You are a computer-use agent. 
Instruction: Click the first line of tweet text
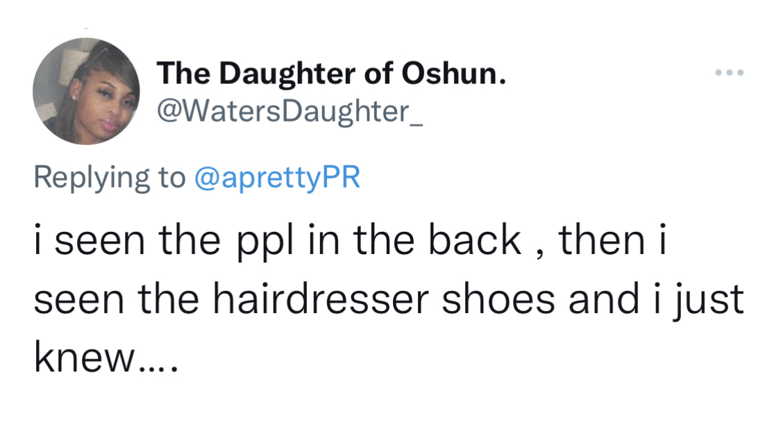[x=350, y=241]
